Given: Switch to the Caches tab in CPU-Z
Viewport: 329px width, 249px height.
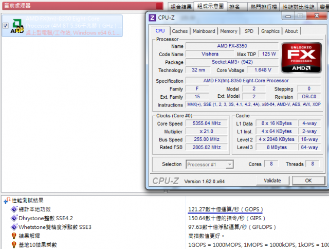Looking at the screenshot, I should [180, 31].
